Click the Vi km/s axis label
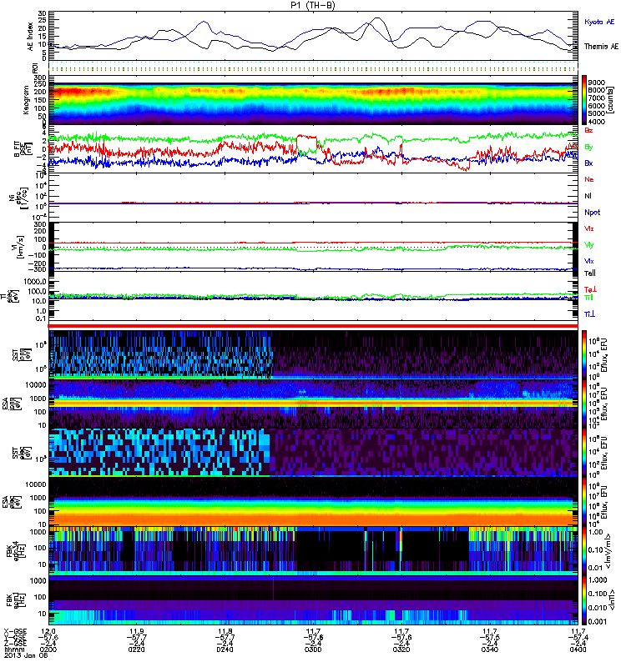 click(20, 247)
